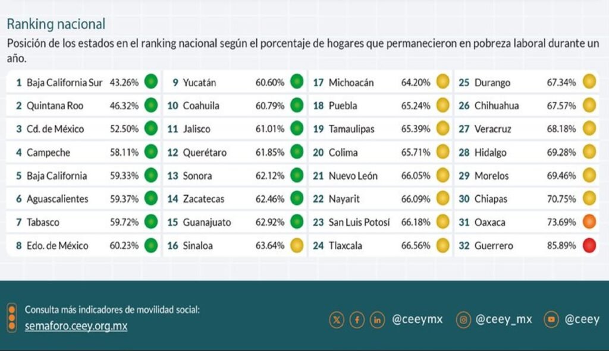609x351 pixels.
Task: Click the @ceeymx handle text
Action: (x=417, y=320)
